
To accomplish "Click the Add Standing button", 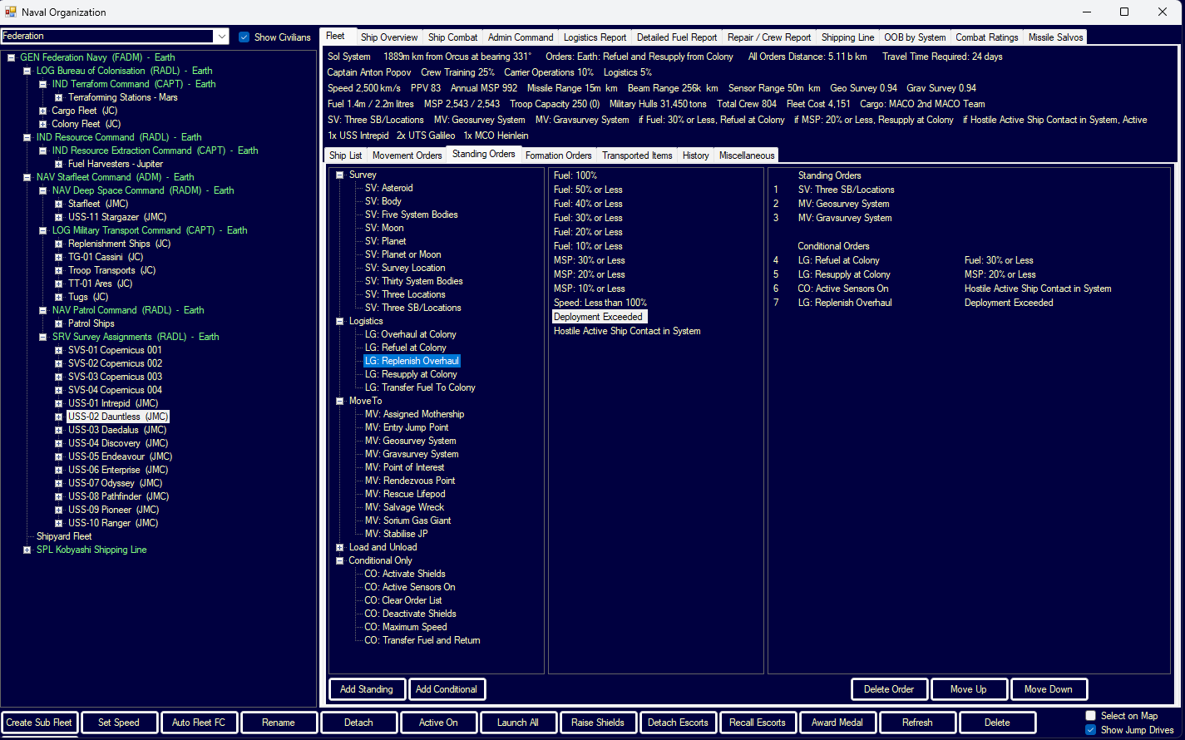I will [367, 689].
